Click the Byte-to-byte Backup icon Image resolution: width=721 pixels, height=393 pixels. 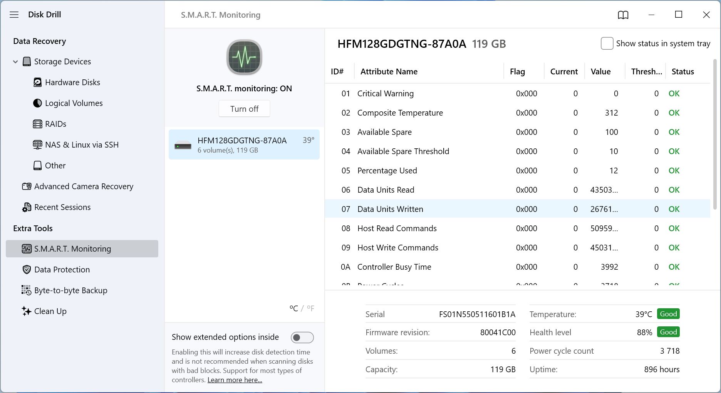tap(26, 291)
